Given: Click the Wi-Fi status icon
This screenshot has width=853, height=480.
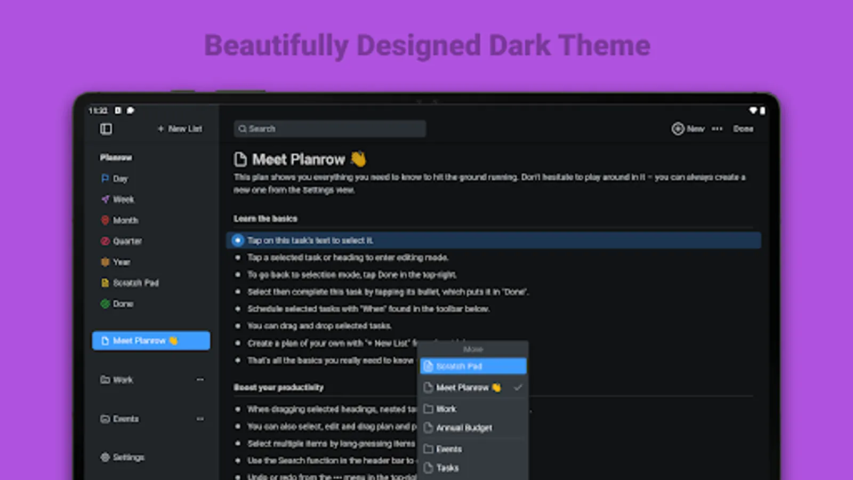Looking at the screenshot, I should click(x=753, y=110).
